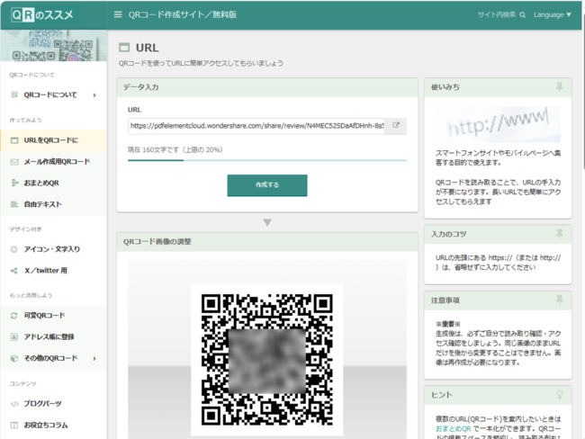Click the ヒント lightbulb icon
The width and height of the screenshot is (585, 439).
559,395
